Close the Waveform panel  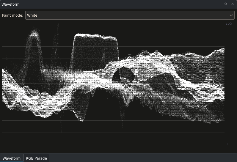[233, 4]
